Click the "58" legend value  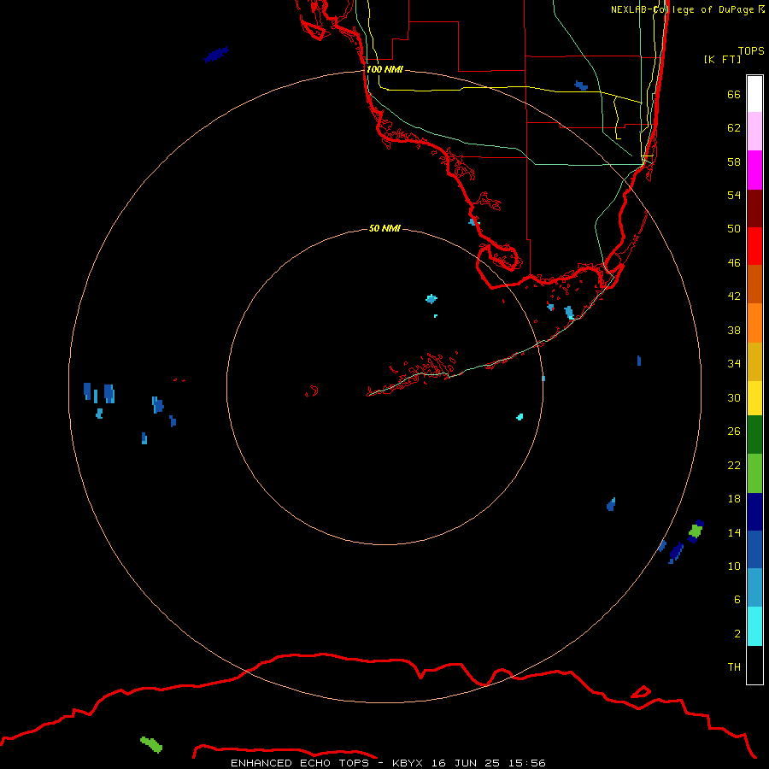734,161
